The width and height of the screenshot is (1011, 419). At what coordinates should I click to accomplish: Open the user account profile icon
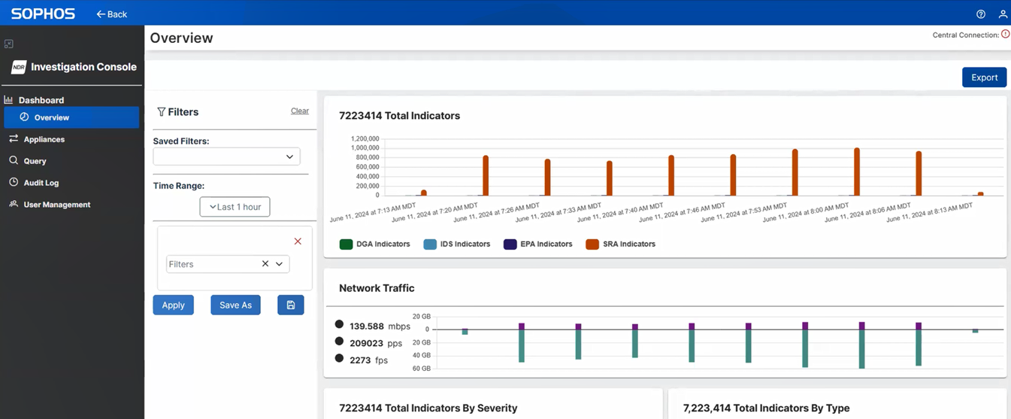click(1003, 14)
